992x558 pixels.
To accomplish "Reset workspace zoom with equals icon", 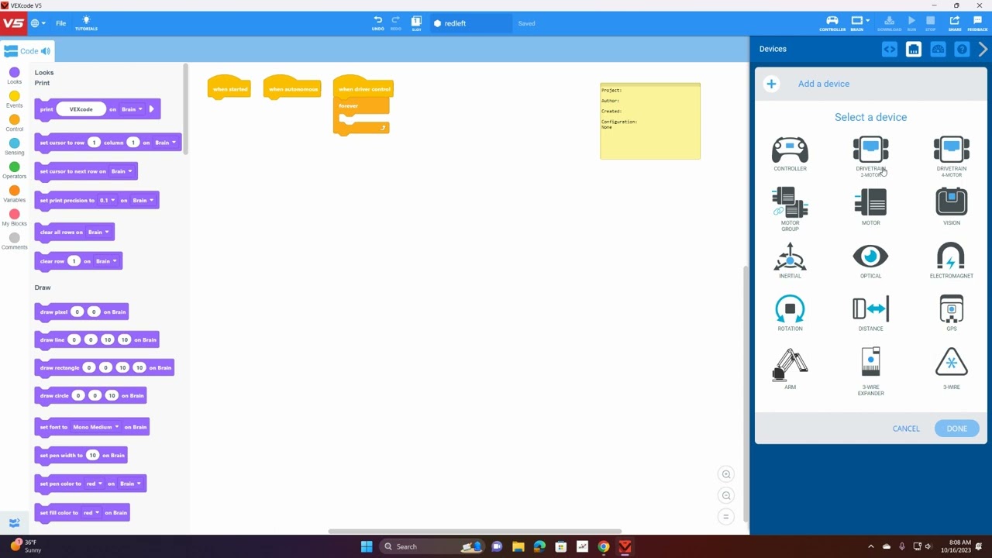I will tap(726, 517).
